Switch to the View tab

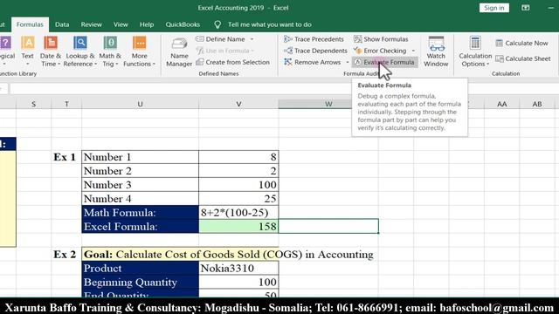coord(121,24)
